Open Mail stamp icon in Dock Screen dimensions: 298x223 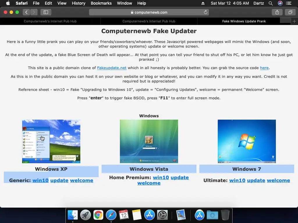pyautogui.click(x=181, y=215)
